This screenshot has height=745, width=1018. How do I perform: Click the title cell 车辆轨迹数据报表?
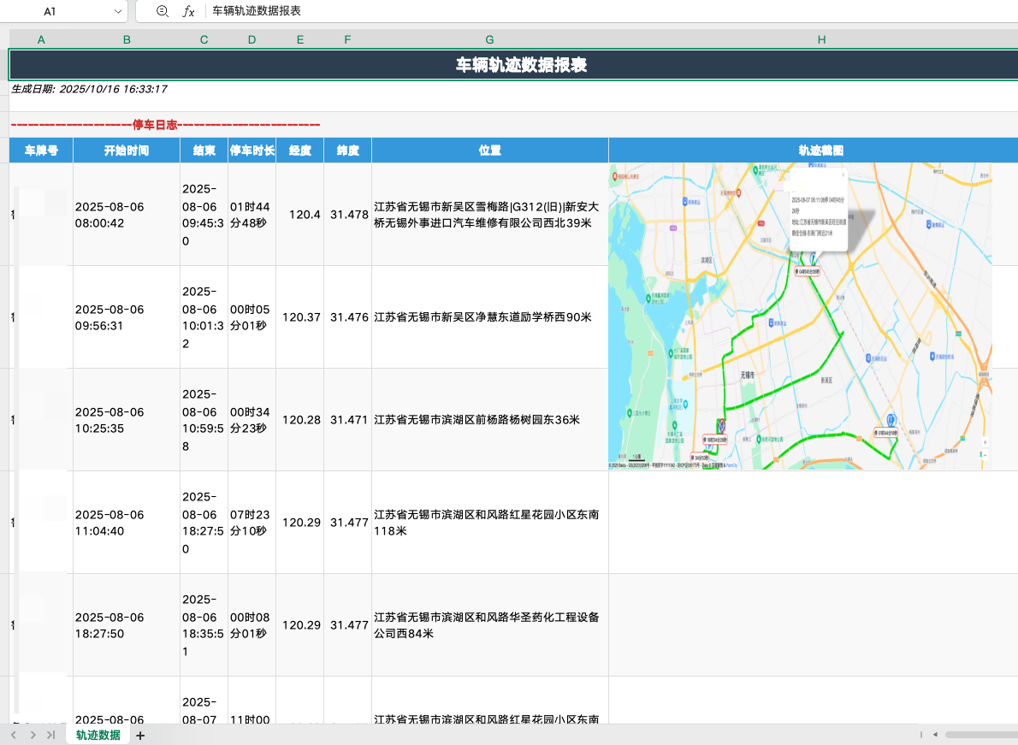point(513,65)
